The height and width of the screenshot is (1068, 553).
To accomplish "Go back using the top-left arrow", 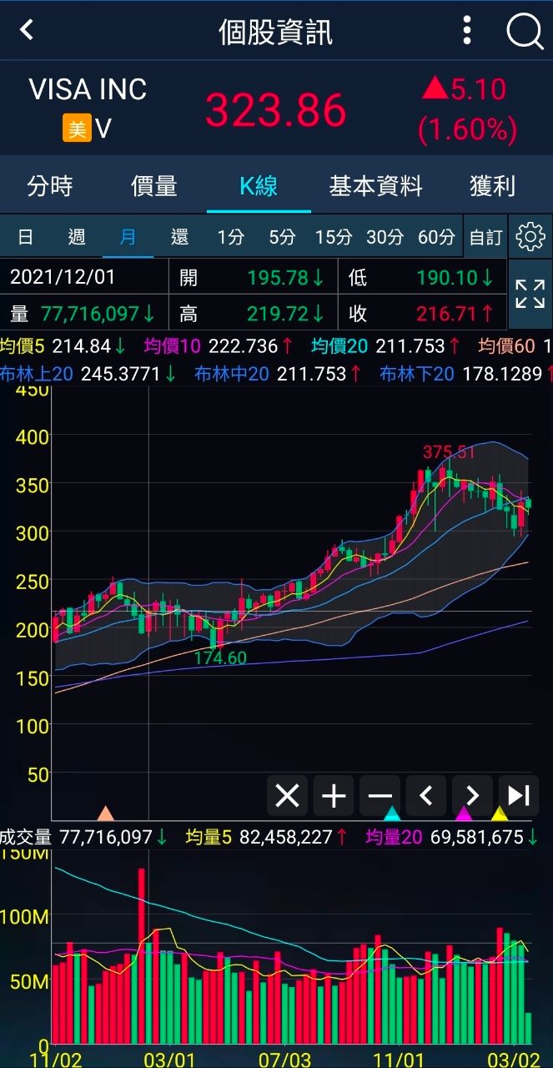I will coord(27,31).
